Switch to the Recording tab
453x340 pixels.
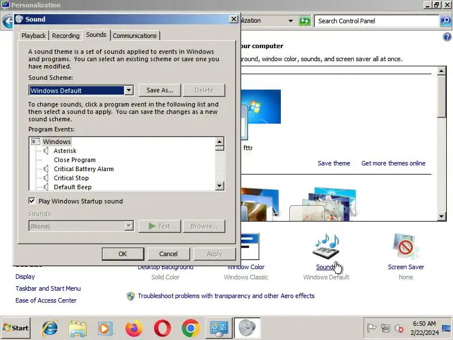[x=66, y=36]
